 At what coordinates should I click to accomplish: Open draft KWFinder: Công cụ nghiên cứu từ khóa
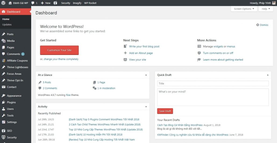click(193, 135)
